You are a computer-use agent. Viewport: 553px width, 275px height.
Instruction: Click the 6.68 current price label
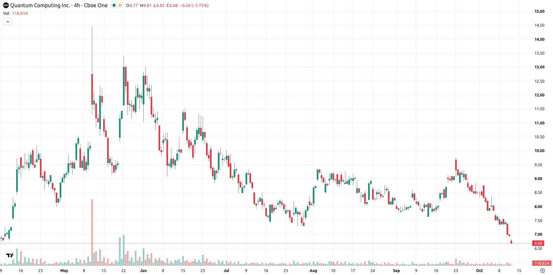pos(538,243)
